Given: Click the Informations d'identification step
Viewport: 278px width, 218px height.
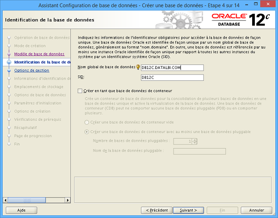Looking at the screenshot, I should click(42, 79).
